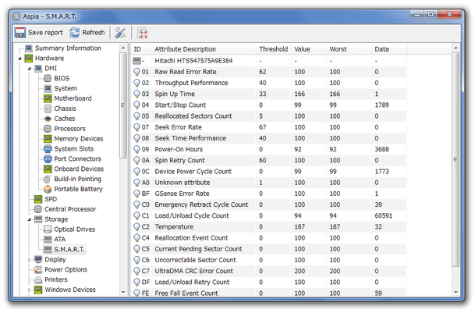
Task: Sort by the Value column header
Action: [308, 49]
